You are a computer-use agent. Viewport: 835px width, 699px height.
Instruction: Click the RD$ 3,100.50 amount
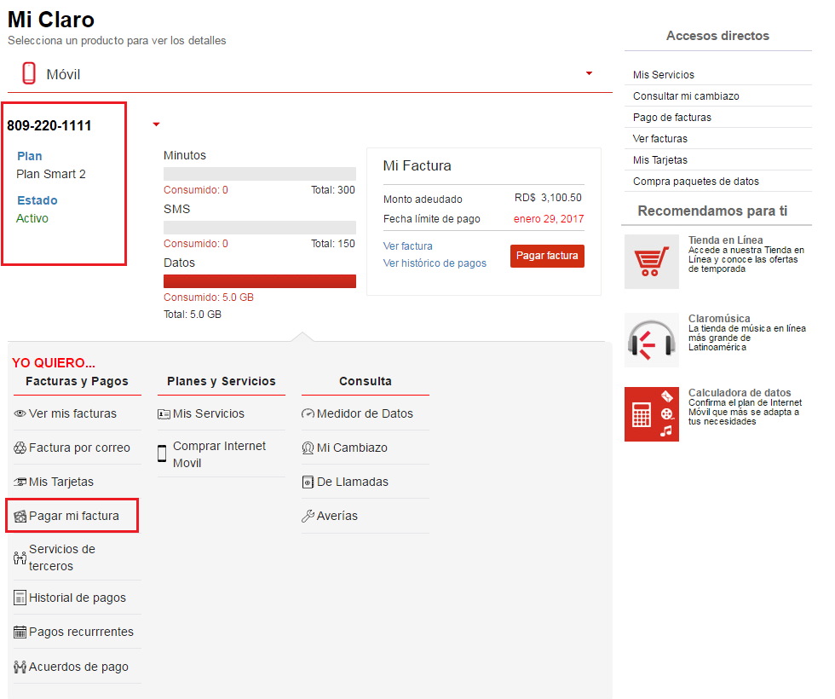point(548,198)
